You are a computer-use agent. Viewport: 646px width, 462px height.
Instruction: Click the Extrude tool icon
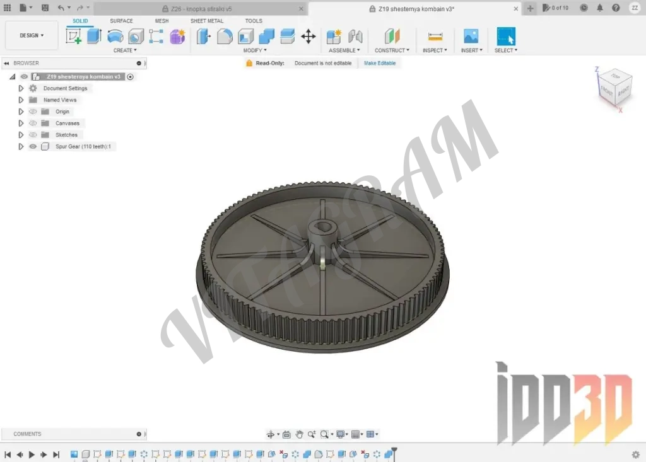coord(94,37)
